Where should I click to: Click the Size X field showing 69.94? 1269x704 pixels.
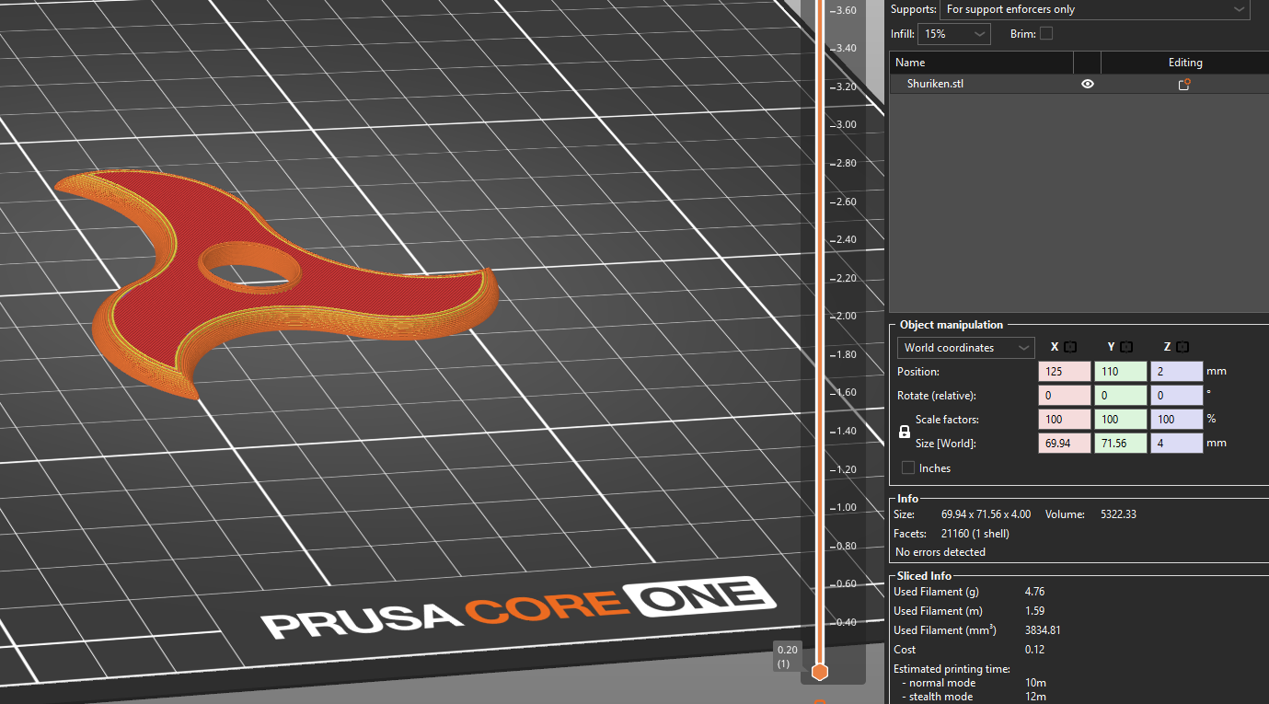point(1064,444)
